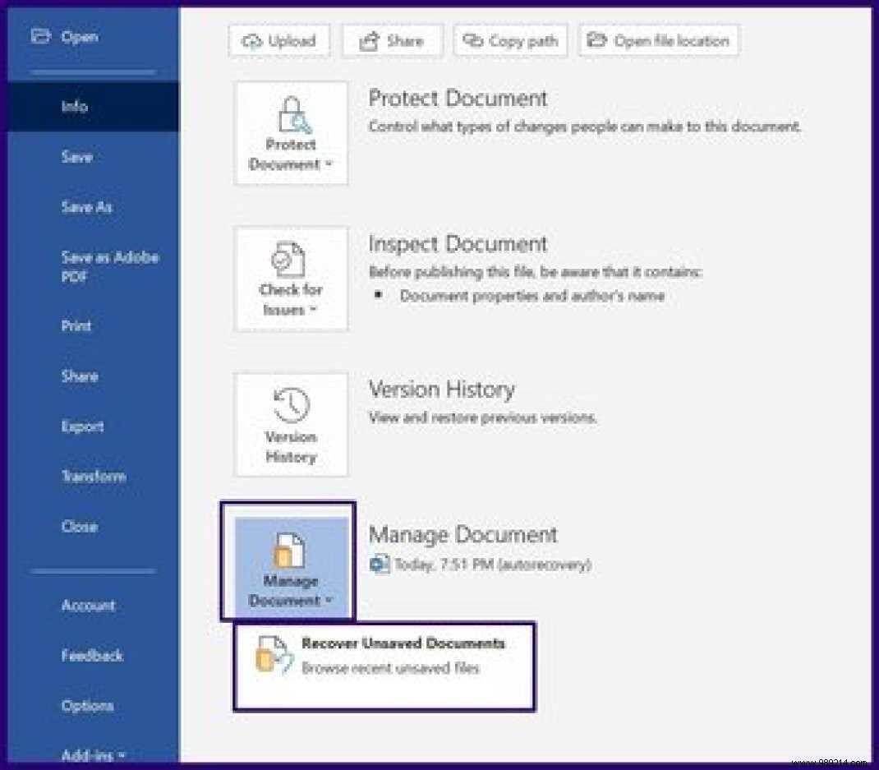This screenshot has height=770, width=879.
Task: Click the Open folder icon in sidebar
Action: [x=41, y=36]
